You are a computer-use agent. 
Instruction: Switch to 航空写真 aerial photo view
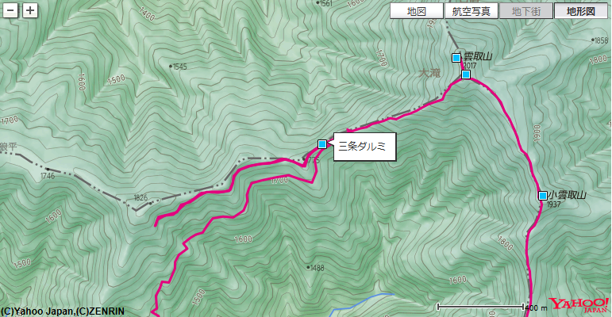471,11
